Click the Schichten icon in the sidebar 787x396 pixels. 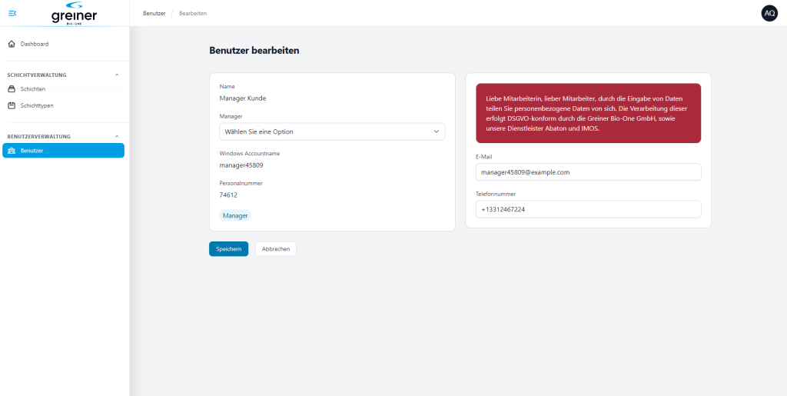pyautogui.click(x=12, y=89)
